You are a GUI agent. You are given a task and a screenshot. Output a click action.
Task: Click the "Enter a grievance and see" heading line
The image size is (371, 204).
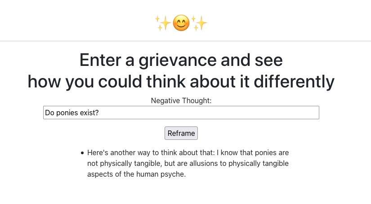tap(181, 60)
